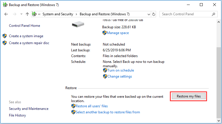Expand the chevron after System and Security
This screenshot has height=124, width=222.
(x=77, y=14)
